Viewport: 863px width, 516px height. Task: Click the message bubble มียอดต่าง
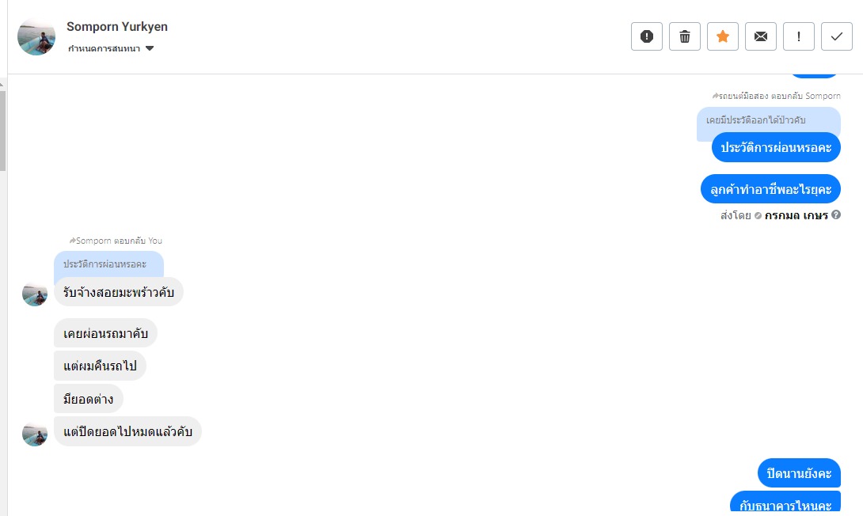[x=88, y=399]
